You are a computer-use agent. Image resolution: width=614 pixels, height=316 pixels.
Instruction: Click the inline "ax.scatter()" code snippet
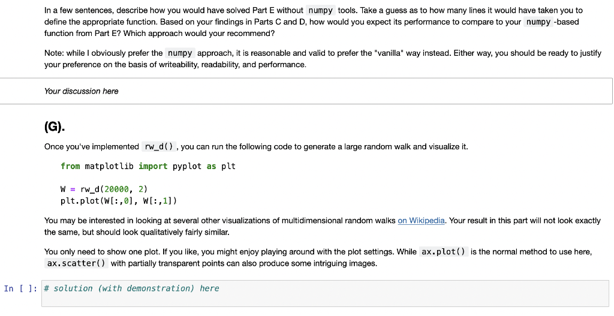(x=76, y=263)
